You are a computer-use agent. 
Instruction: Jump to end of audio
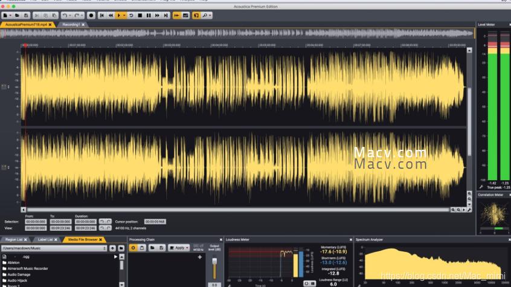pos(166,15)
